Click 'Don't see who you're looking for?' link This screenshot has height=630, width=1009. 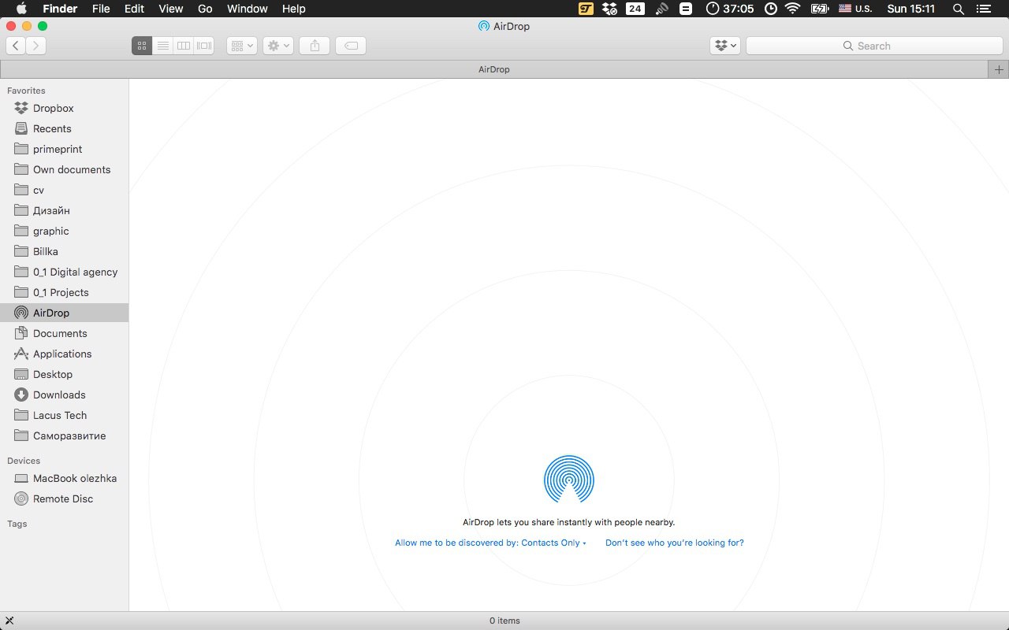click(675, 543)
